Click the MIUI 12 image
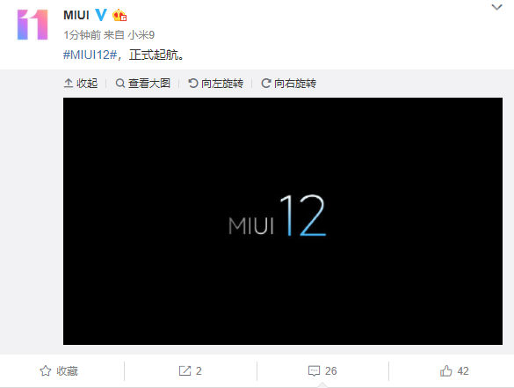Screen dimensions: 514x388 [x=283, y=221]
